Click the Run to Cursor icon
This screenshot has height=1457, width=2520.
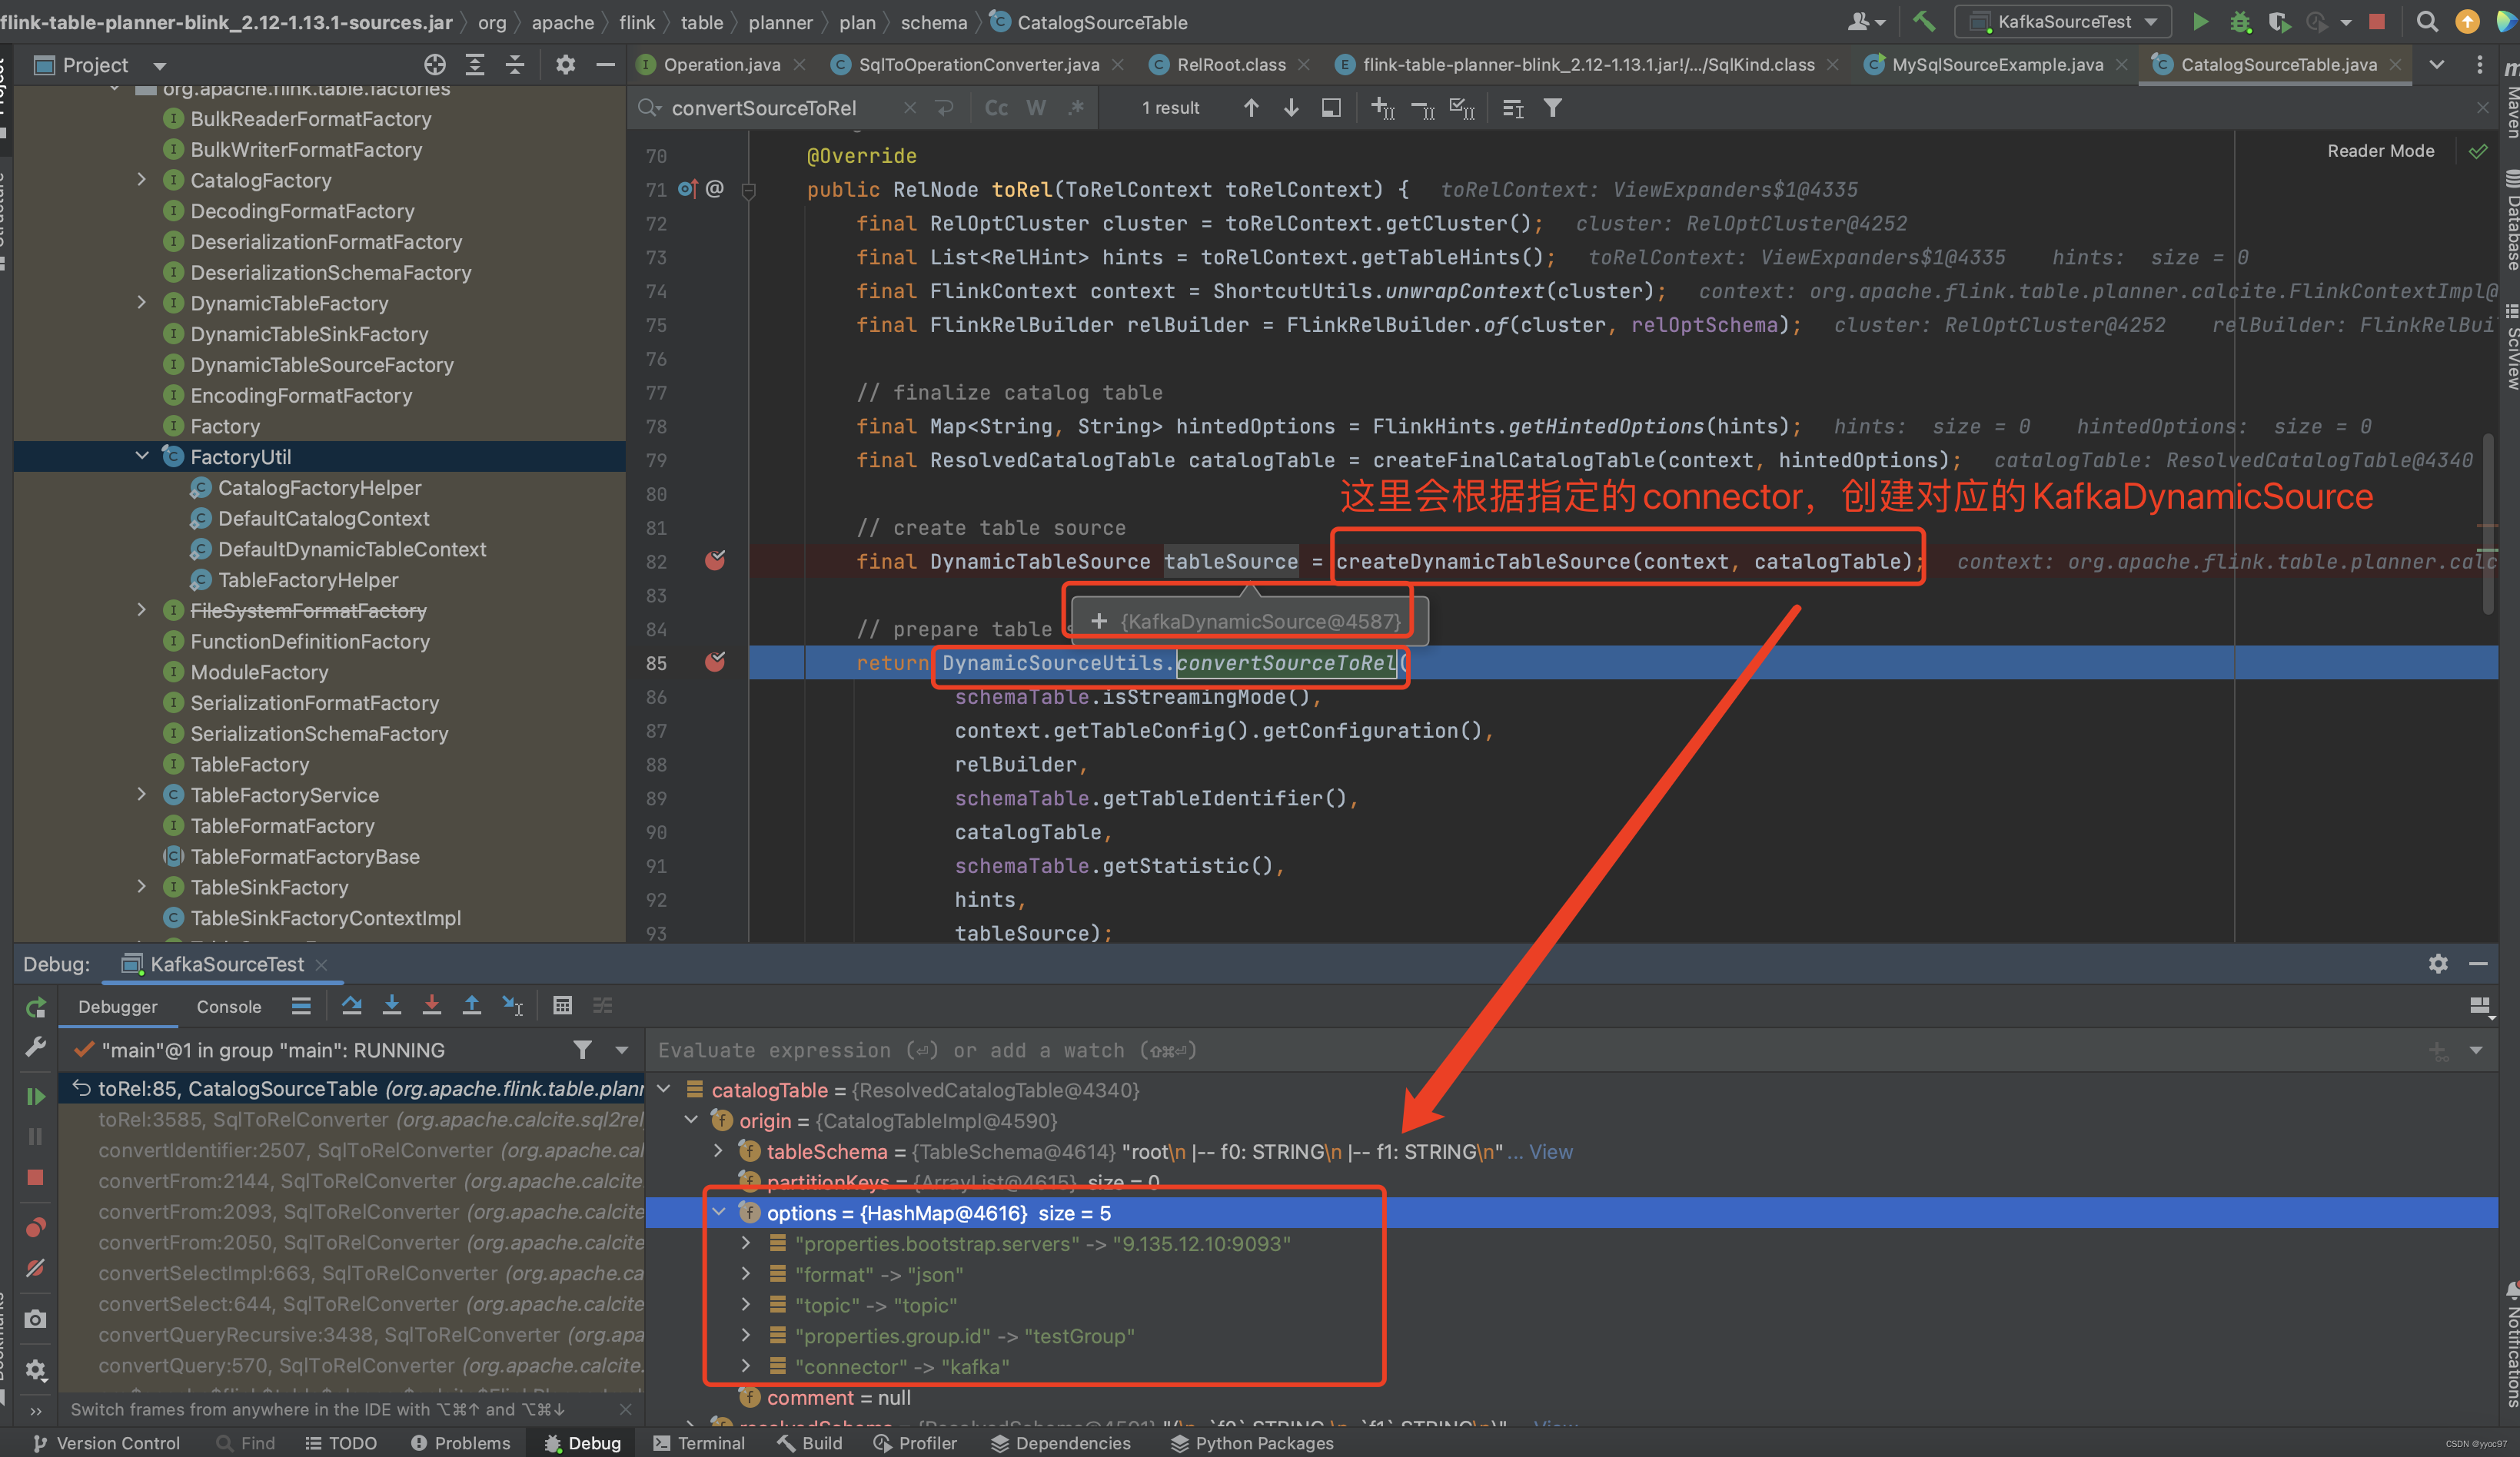(x=512, y=1005)
